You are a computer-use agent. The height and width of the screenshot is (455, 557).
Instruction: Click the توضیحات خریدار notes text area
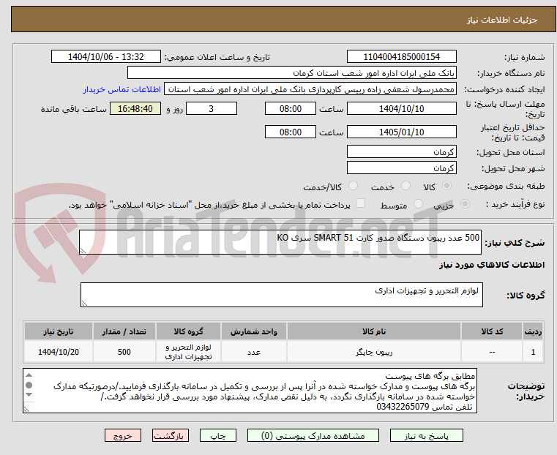click(x=250, y=391)
